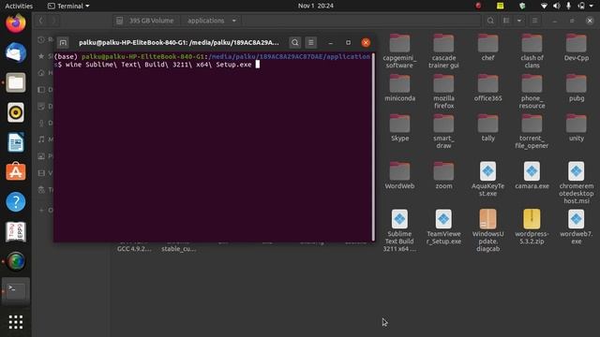The image size is (600, 337).
Task: Launch Thunderbird mail from the dock
Action: pos(16,52)
